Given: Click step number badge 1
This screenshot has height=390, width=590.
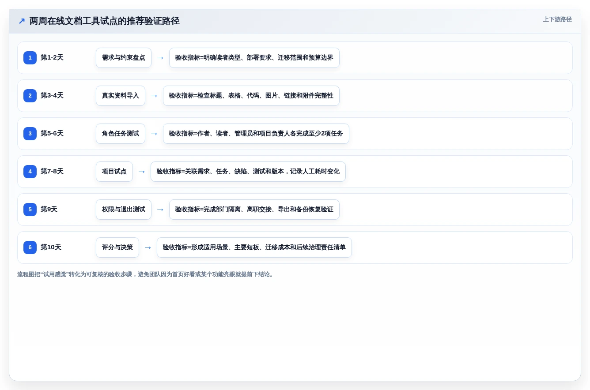Looking at the screenshot, I should (x=30, y=58).
